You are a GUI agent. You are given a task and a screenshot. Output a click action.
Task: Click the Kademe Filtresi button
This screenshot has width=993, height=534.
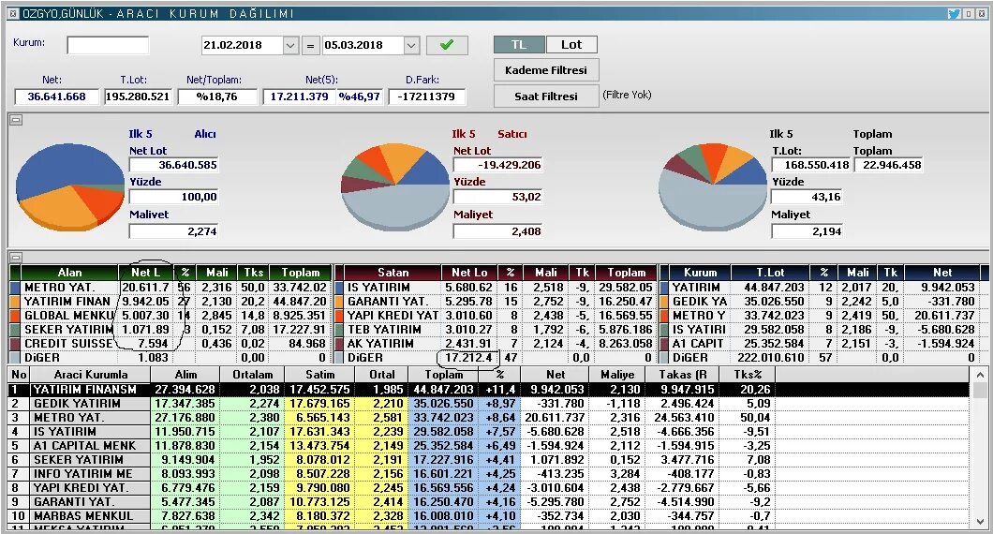coord(546,70)
